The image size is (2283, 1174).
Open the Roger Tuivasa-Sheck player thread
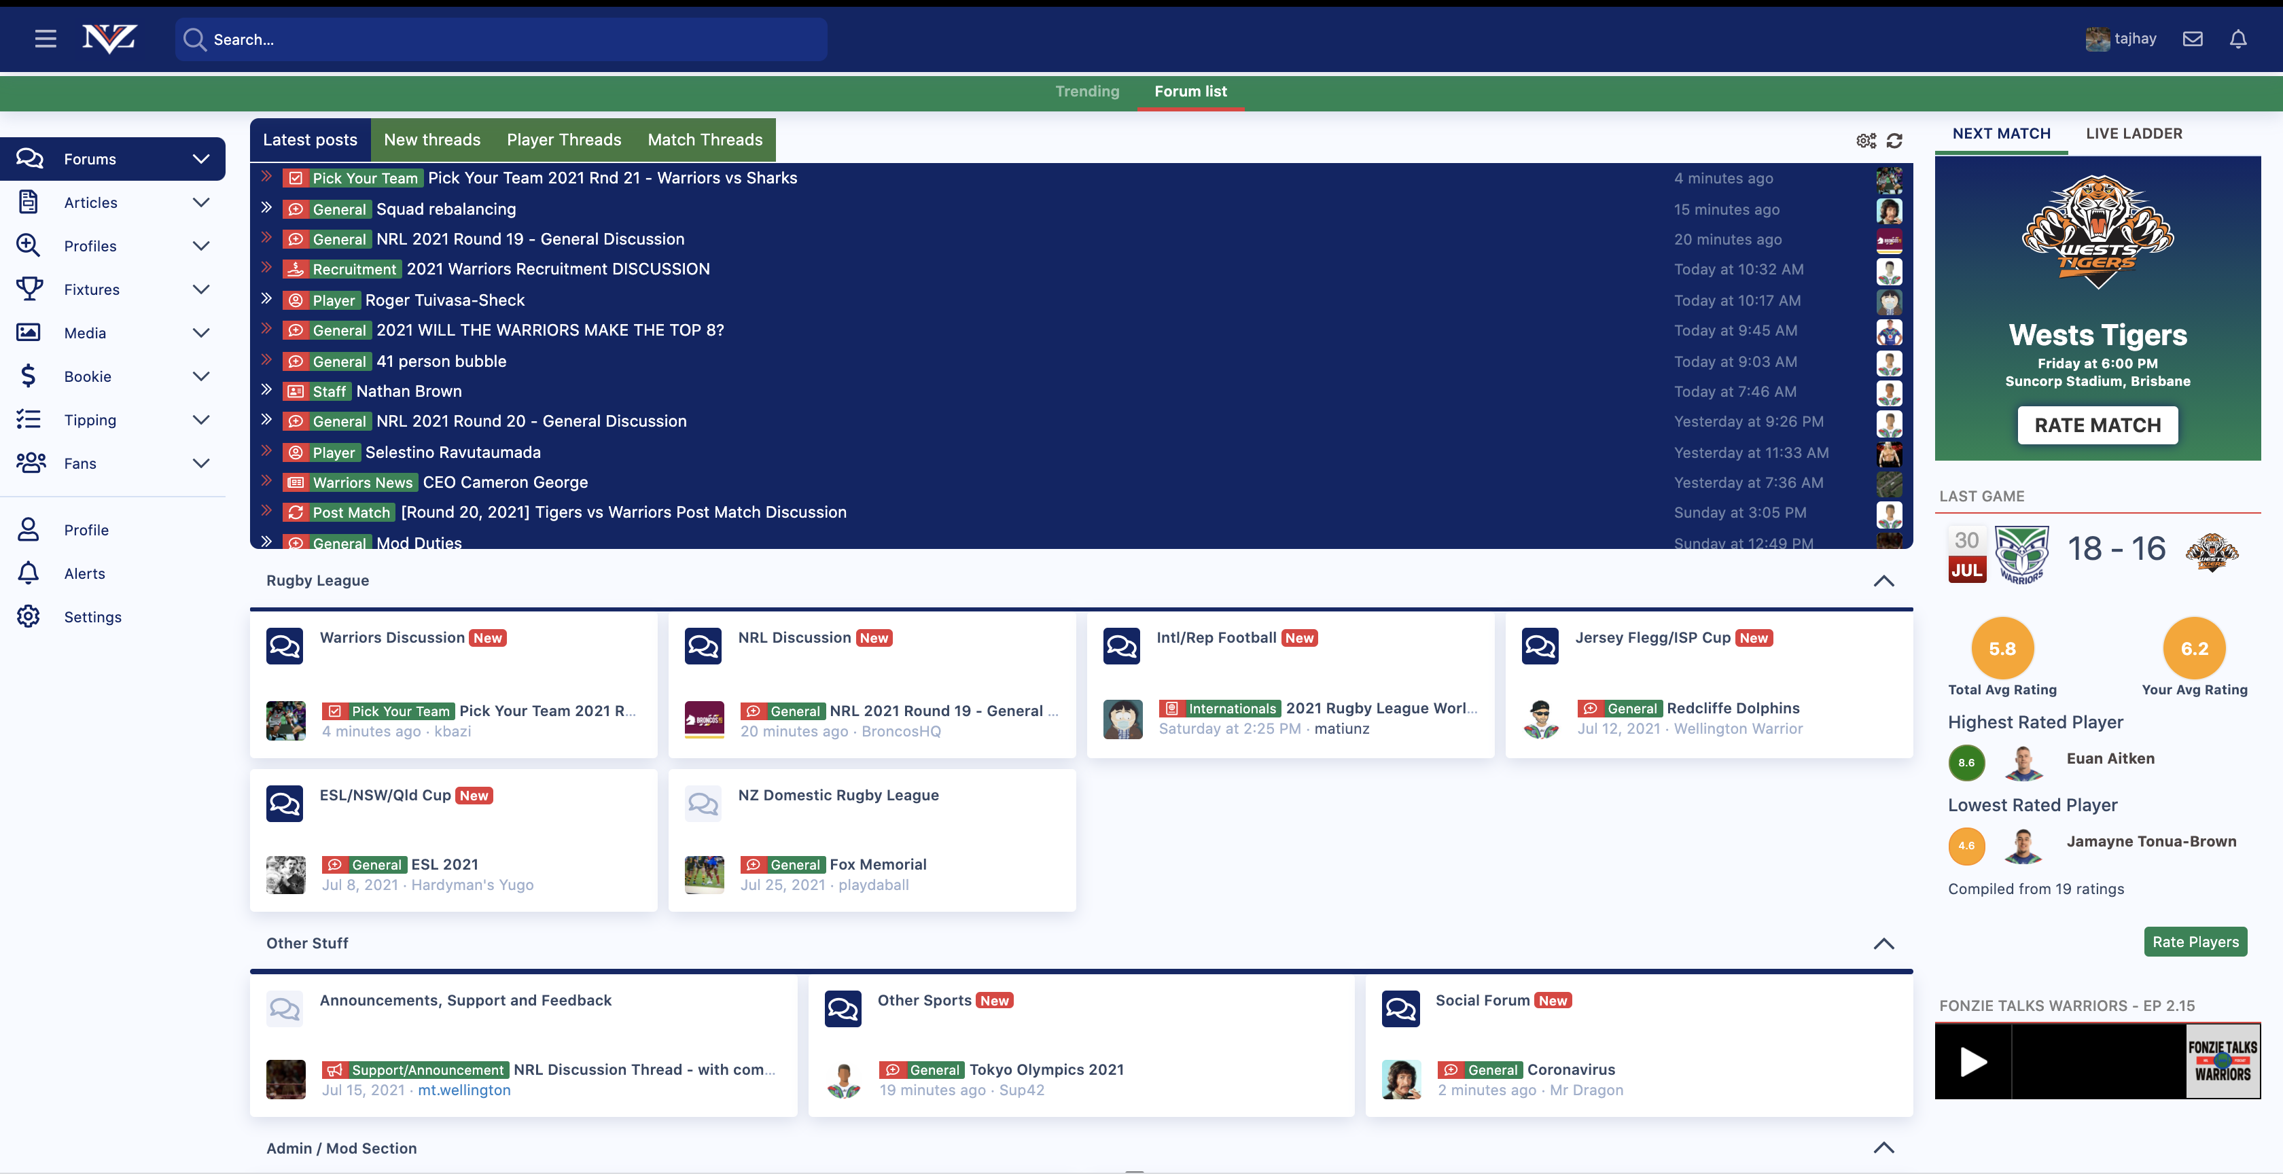[445, 300]
